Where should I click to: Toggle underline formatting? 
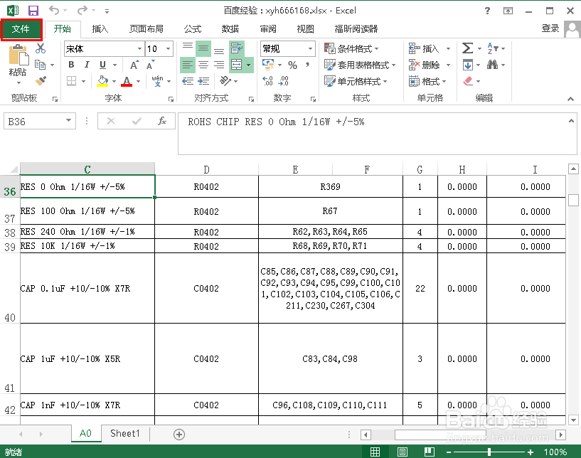[x=102, y=64]
